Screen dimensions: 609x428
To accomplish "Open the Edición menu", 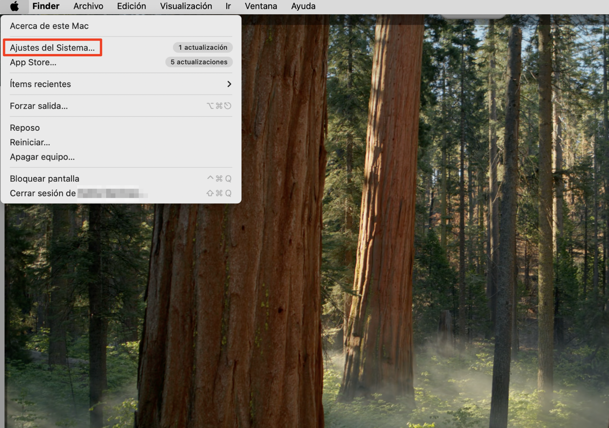I will point(132,6).
